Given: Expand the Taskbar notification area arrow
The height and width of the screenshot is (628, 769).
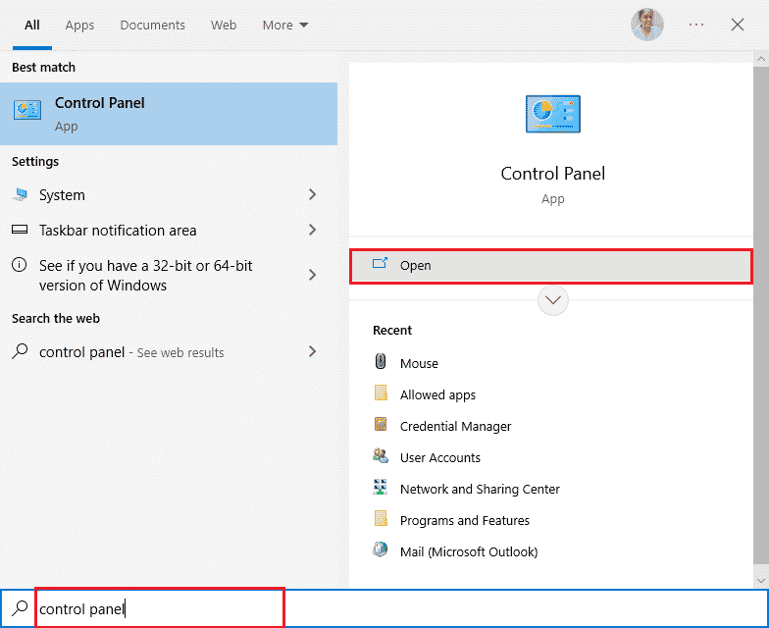Looking at the screenshot, I should 313,231.
